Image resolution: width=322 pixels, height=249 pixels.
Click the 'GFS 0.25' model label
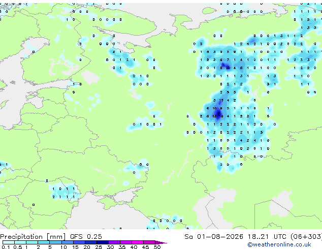86,237
